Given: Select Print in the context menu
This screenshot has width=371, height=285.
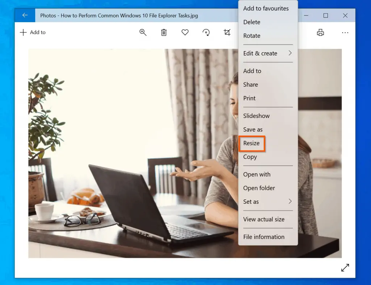Looking at the screenshot, I should [x=268, y=98].
